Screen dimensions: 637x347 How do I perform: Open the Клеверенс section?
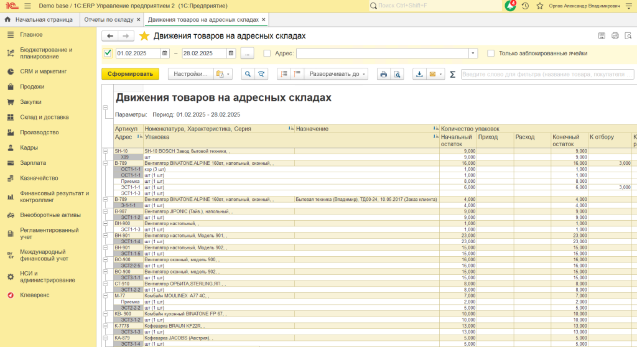[35, 295]
